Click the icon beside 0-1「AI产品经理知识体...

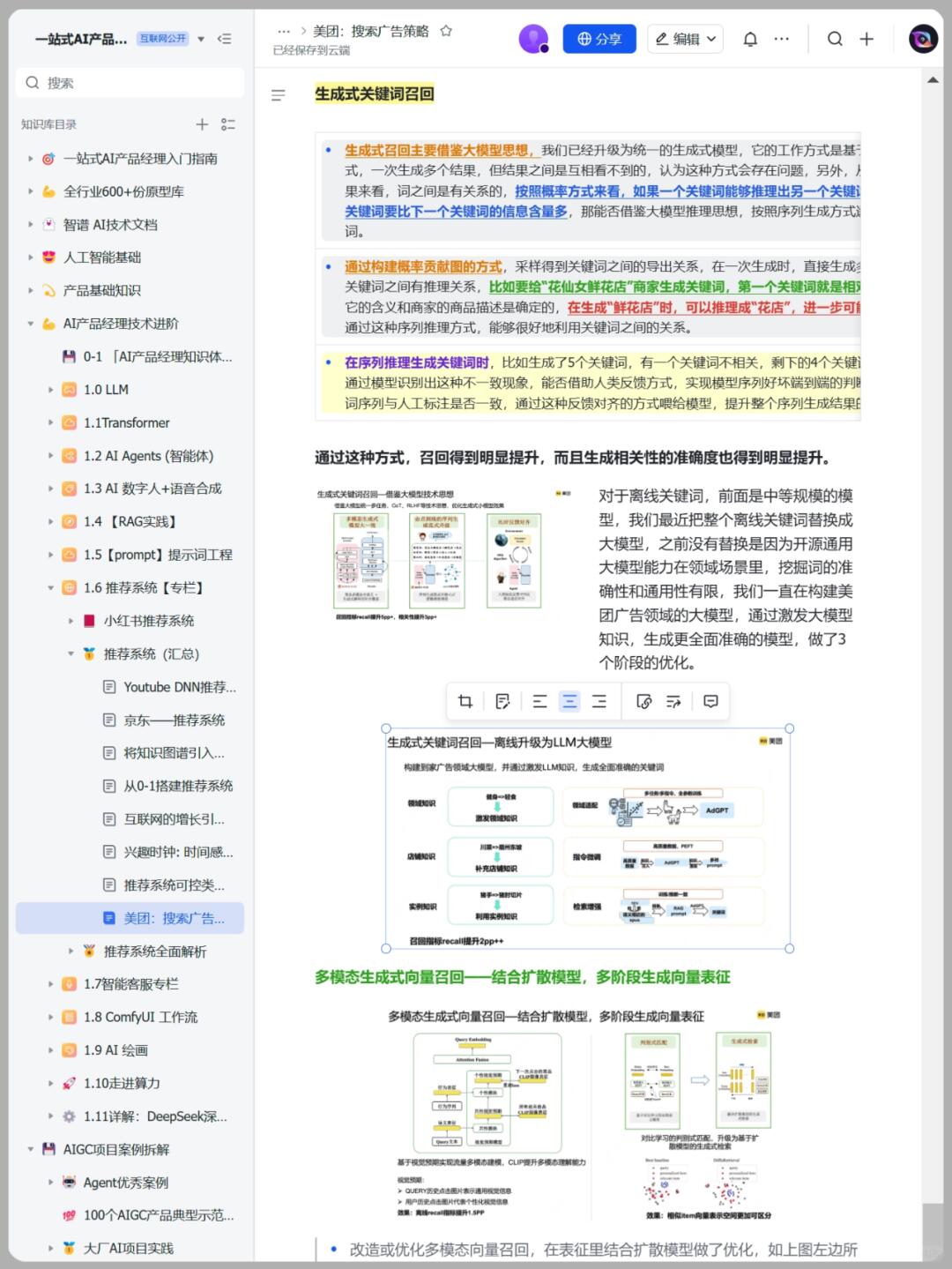click(69, 356)
